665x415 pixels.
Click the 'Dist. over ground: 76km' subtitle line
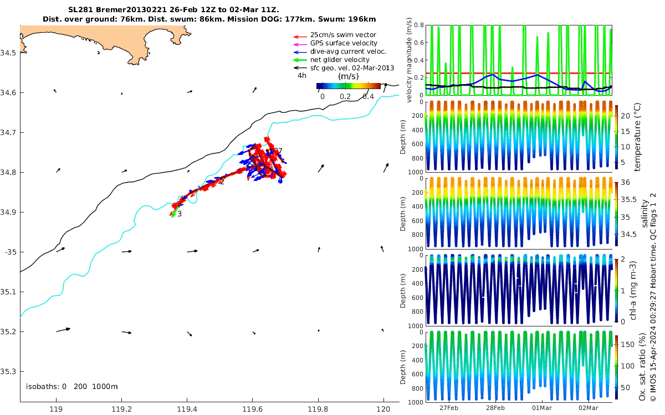pos(209,19)
